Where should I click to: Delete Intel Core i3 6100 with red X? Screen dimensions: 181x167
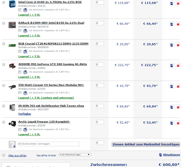178,4
